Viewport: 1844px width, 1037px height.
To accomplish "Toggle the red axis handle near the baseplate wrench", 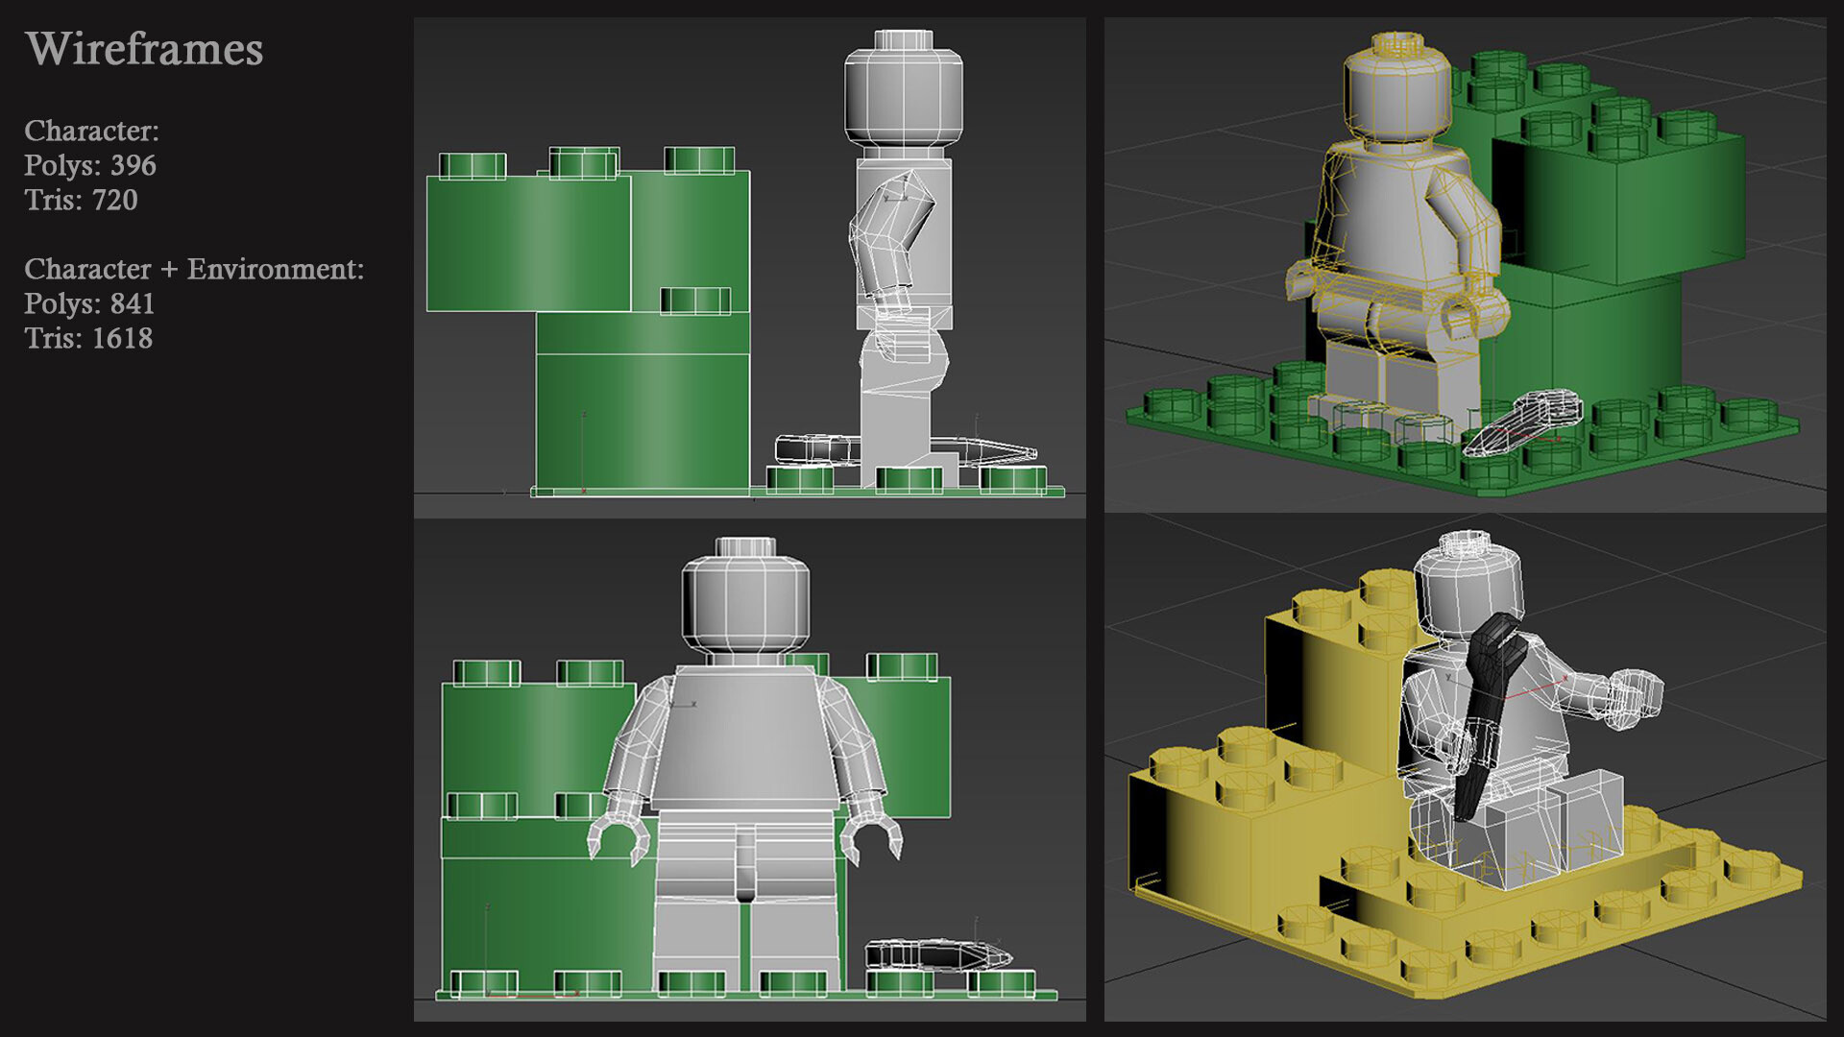I will click(x=1556, y=437).
